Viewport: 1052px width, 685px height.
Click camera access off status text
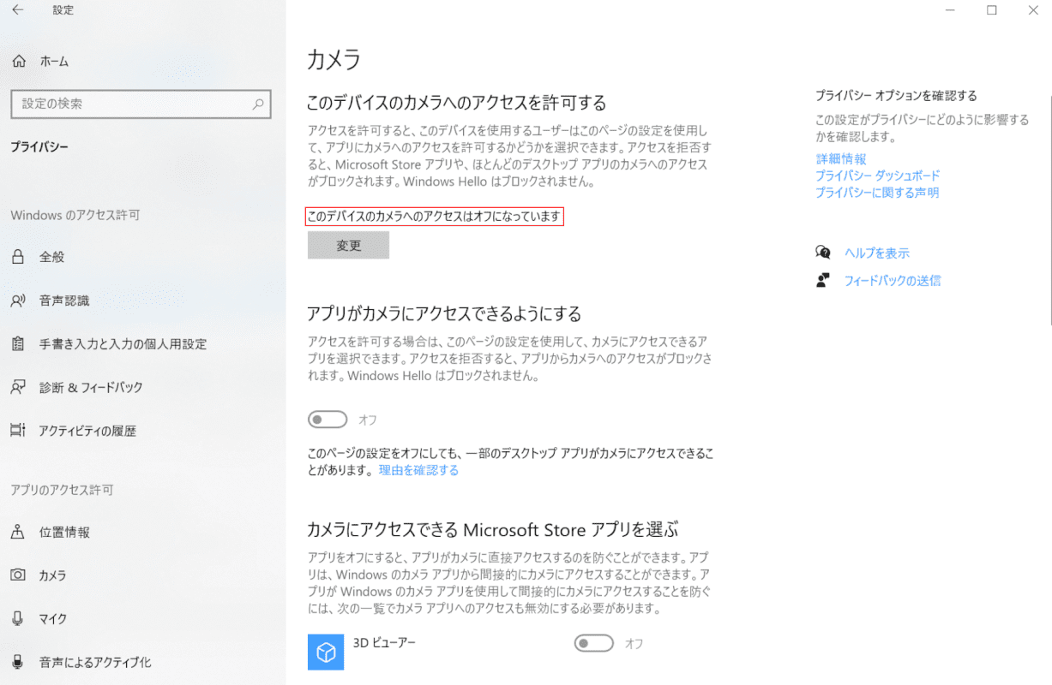tap(435, 217)
